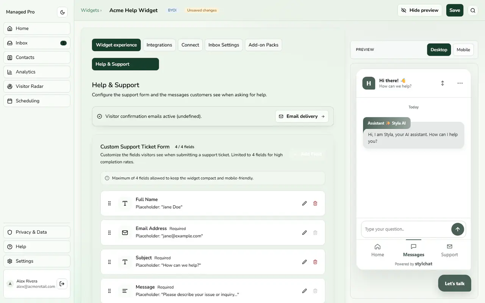The width and height of the screenshot is (485, 303).
Task: Switch the preview to Desktop
Action: [439, 50]
